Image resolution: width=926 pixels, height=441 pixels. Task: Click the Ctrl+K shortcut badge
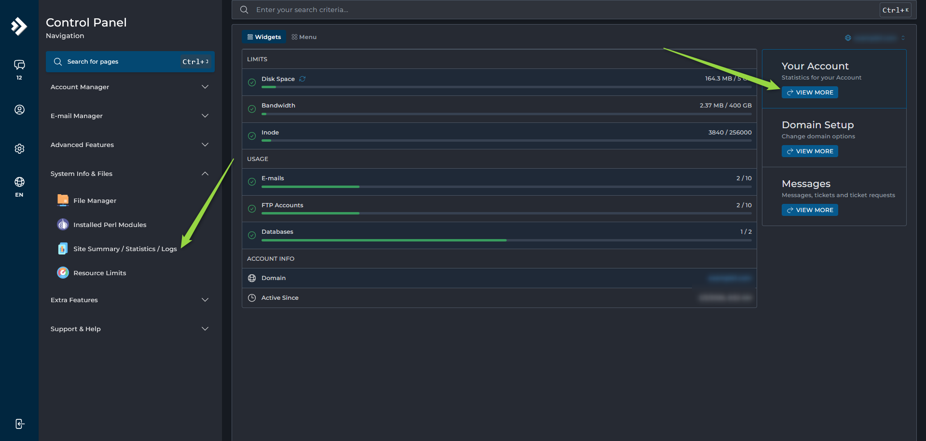[896, 10]
